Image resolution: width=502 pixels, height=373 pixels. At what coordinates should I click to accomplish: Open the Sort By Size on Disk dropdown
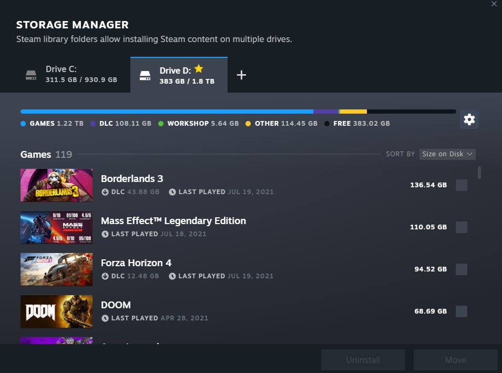447,154
